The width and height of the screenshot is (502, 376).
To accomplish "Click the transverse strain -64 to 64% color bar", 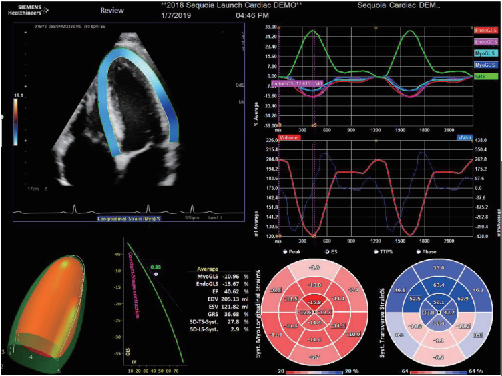I will pyautogui.click(x=439, y=373).
